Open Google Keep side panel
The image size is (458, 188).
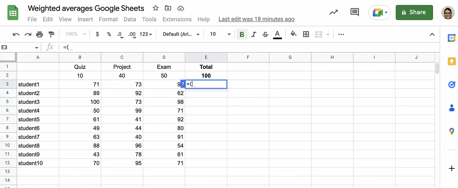coord(451,61)
